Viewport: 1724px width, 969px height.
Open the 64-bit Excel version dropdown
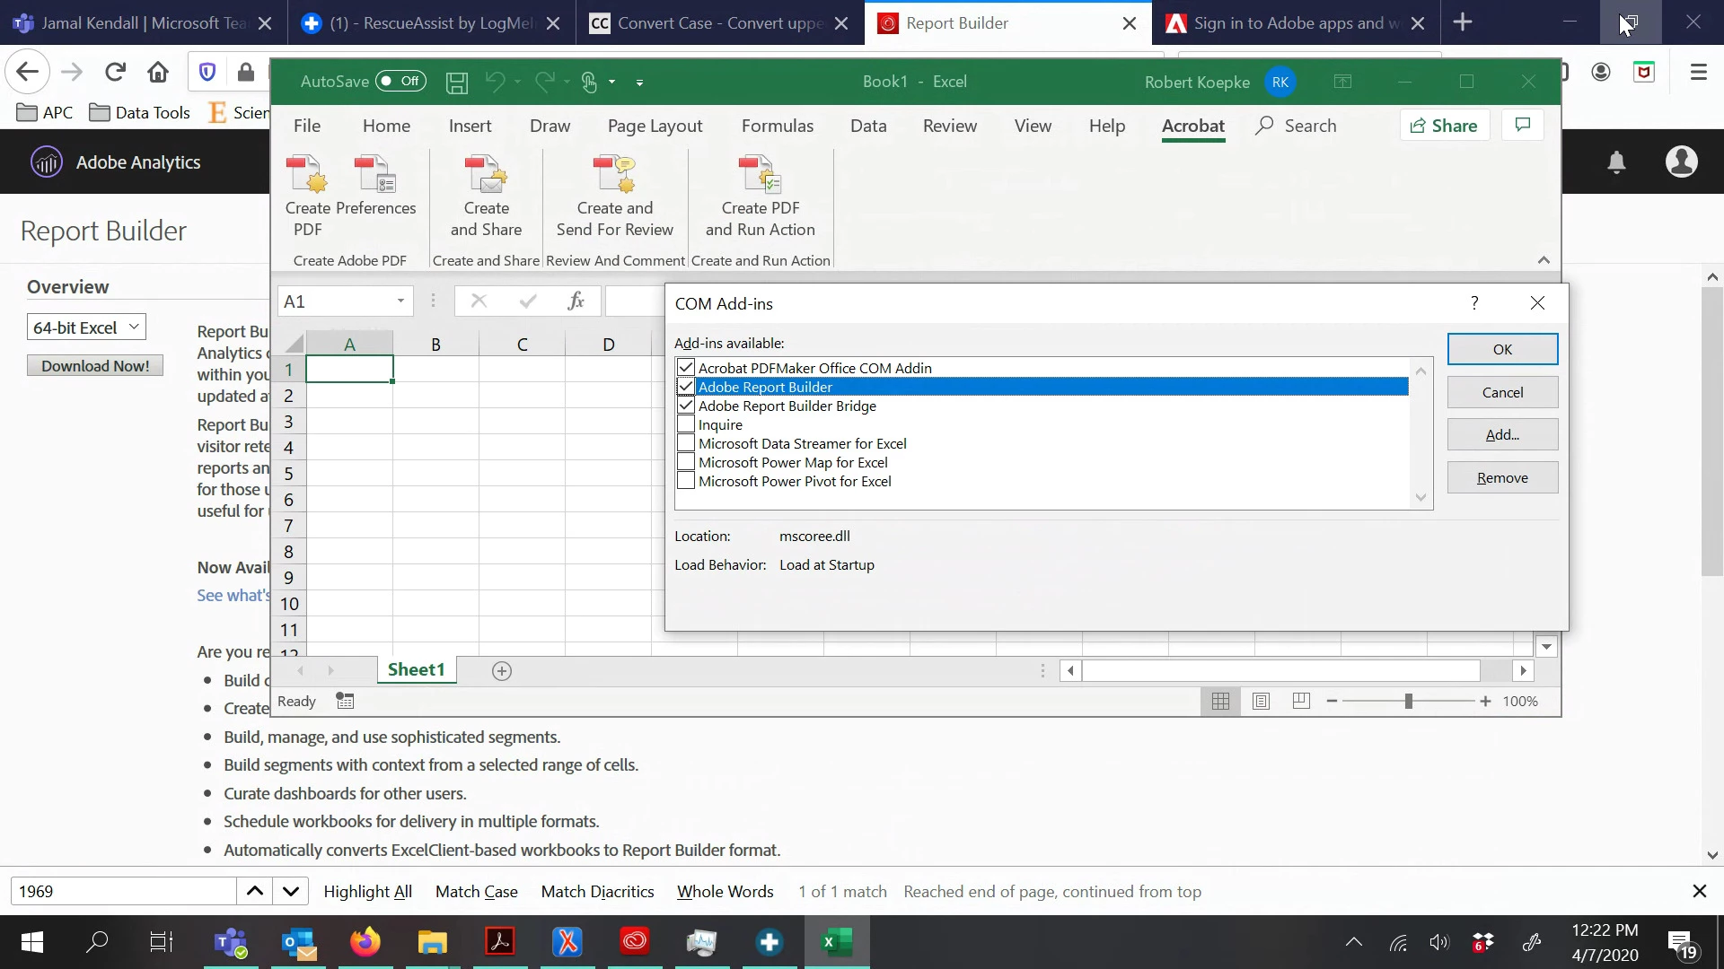(x=86, y=327)
